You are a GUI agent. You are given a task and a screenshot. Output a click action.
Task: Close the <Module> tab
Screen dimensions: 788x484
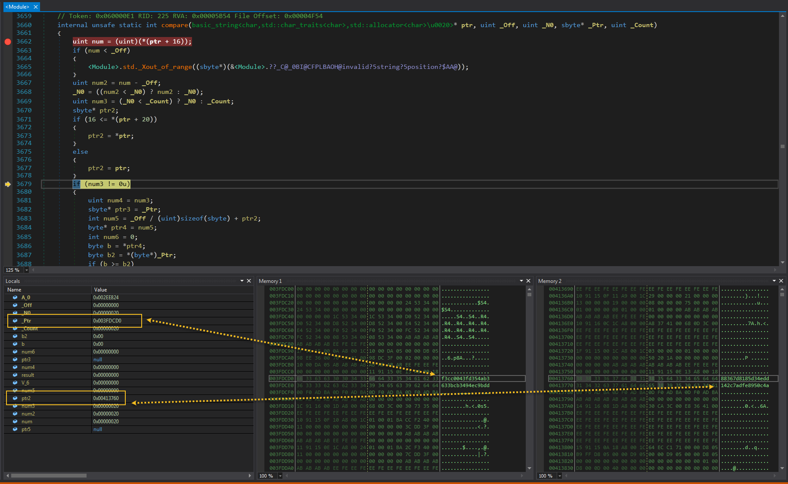click(36, 7)
